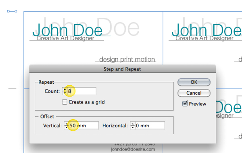Screen dimensions: 242x153
Task: Click the Count input field
Action: [81, 91]
